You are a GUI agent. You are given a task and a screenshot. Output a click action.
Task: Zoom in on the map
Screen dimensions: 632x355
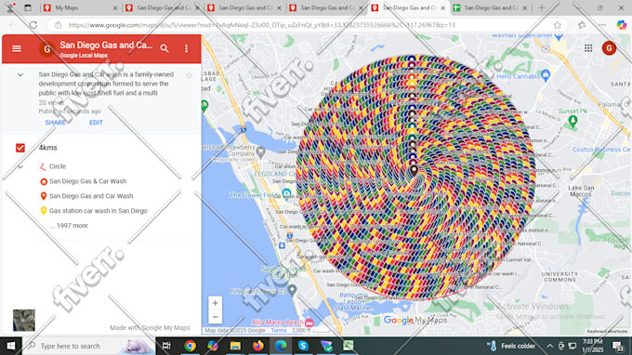pyautogui.click(x=216, y=303)
